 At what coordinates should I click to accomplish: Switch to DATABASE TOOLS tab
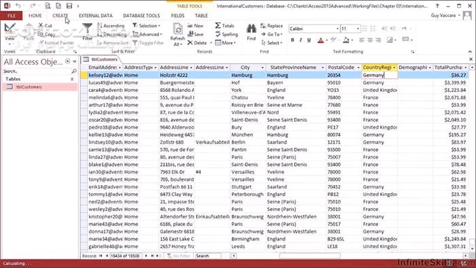click(141, 16)
